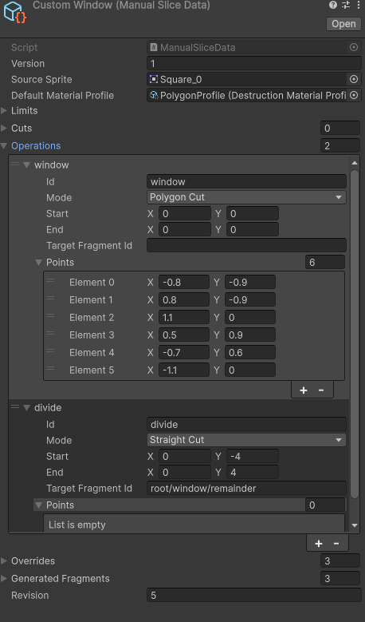Screen dimensions: 365x622
Task: Click the drag handle of Element 2
Action: point(50,315)
